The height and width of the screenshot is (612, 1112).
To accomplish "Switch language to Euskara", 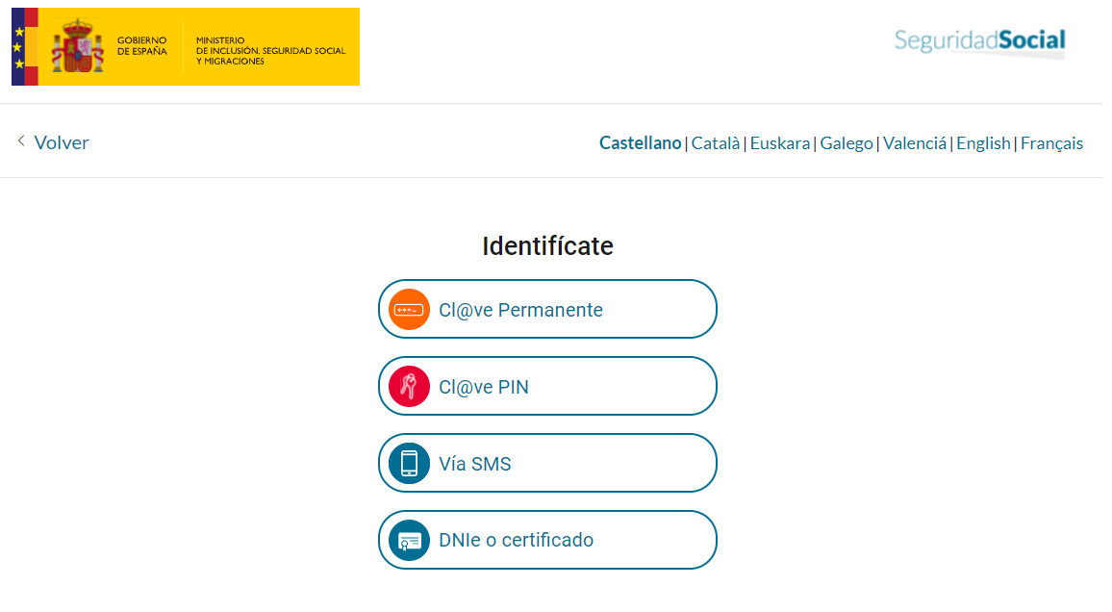I will (780, 143).
